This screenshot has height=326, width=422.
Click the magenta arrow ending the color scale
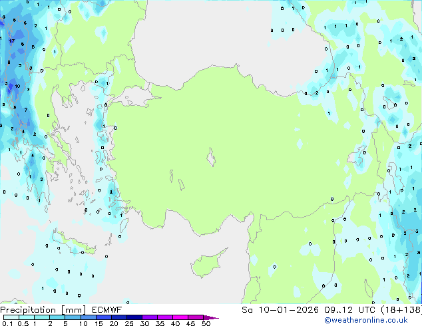214,318
